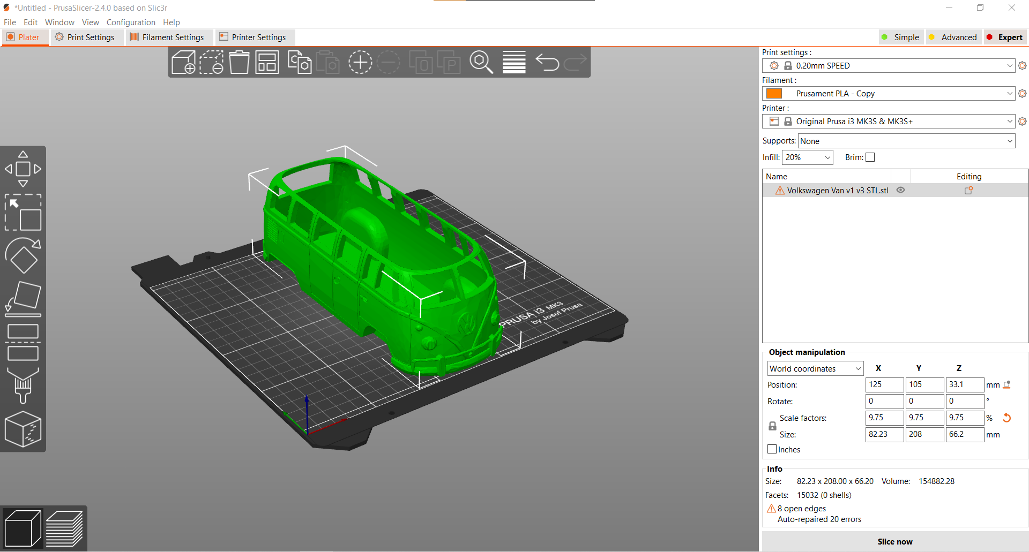Click the Delete all trash icon
The height and width of the screenshot is (552, 1029).
tap(239, 63)
